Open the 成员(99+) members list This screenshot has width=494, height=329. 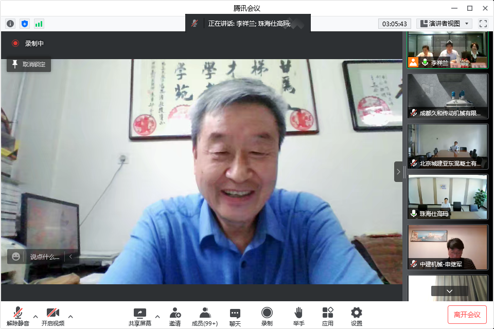pyautogui.click(x=205, y=316)
